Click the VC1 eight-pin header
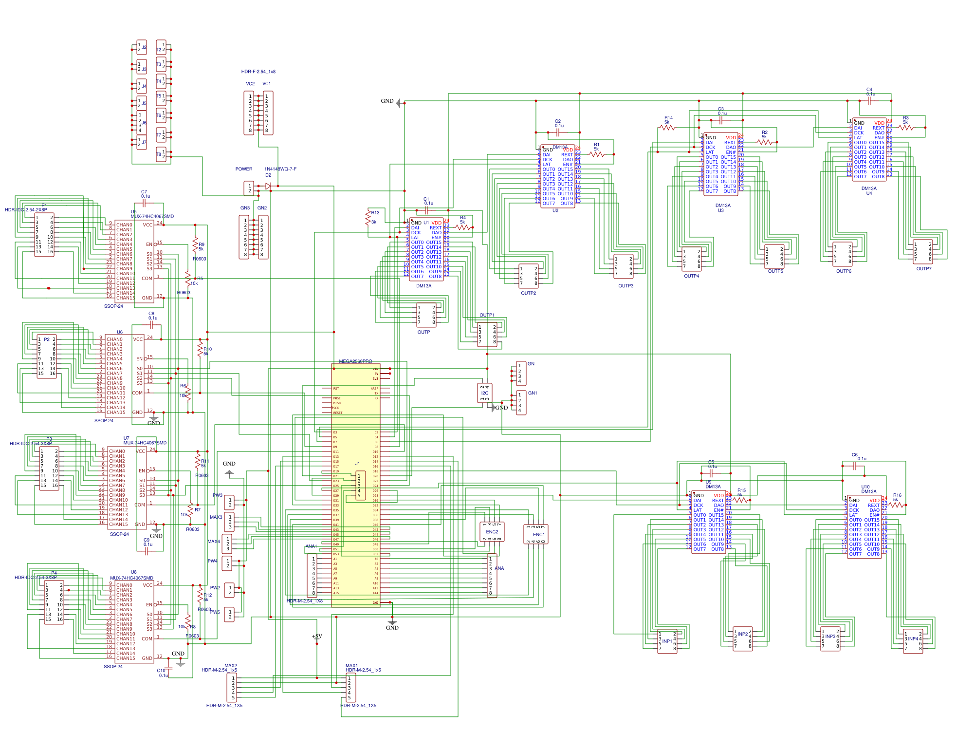The image size is (975, 732). [268, 113]
